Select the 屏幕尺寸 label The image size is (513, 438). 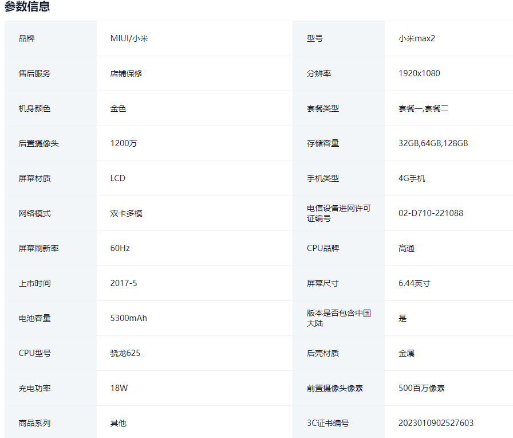[x=322, y=283]
